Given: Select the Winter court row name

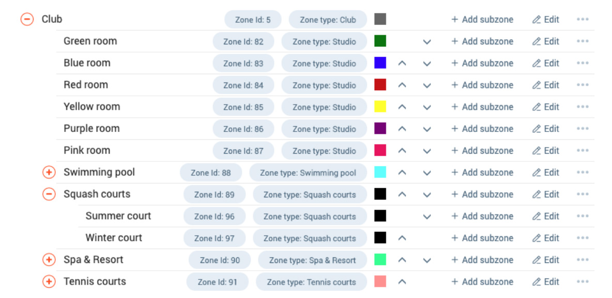Looking at the screenshot, I should 114,238.
